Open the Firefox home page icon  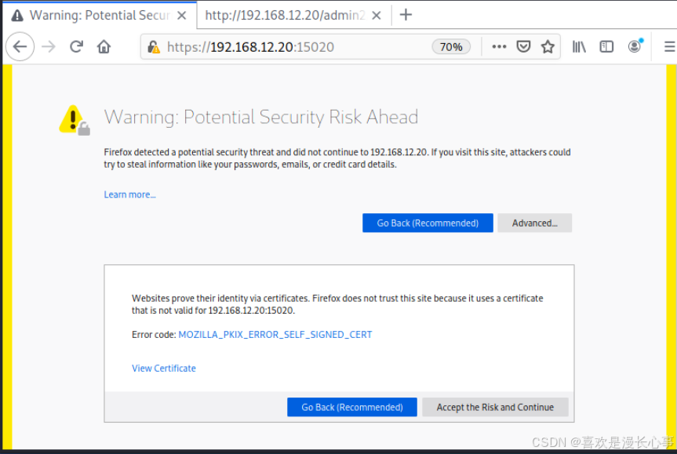[x=104, y=46]
